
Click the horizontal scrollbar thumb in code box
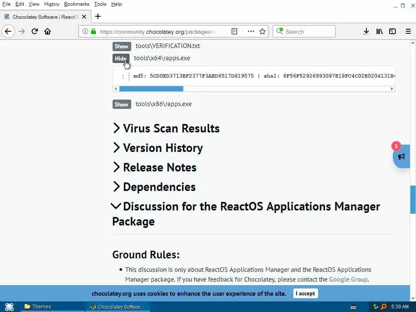pyautogui.click(x=151, y=89)
